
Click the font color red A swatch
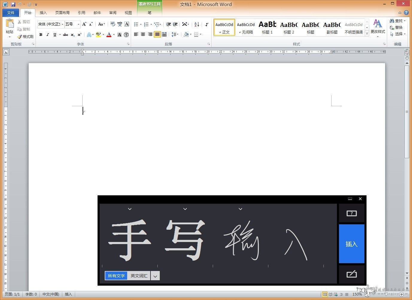[109, 35]
